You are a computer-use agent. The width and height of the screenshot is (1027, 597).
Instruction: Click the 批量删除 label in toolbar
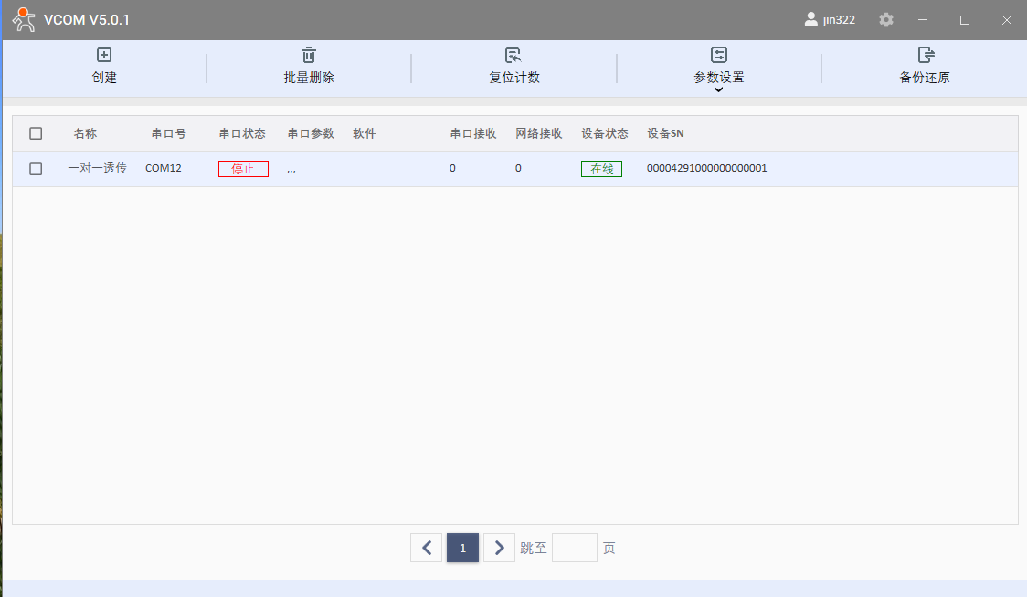tap(309, 78)
